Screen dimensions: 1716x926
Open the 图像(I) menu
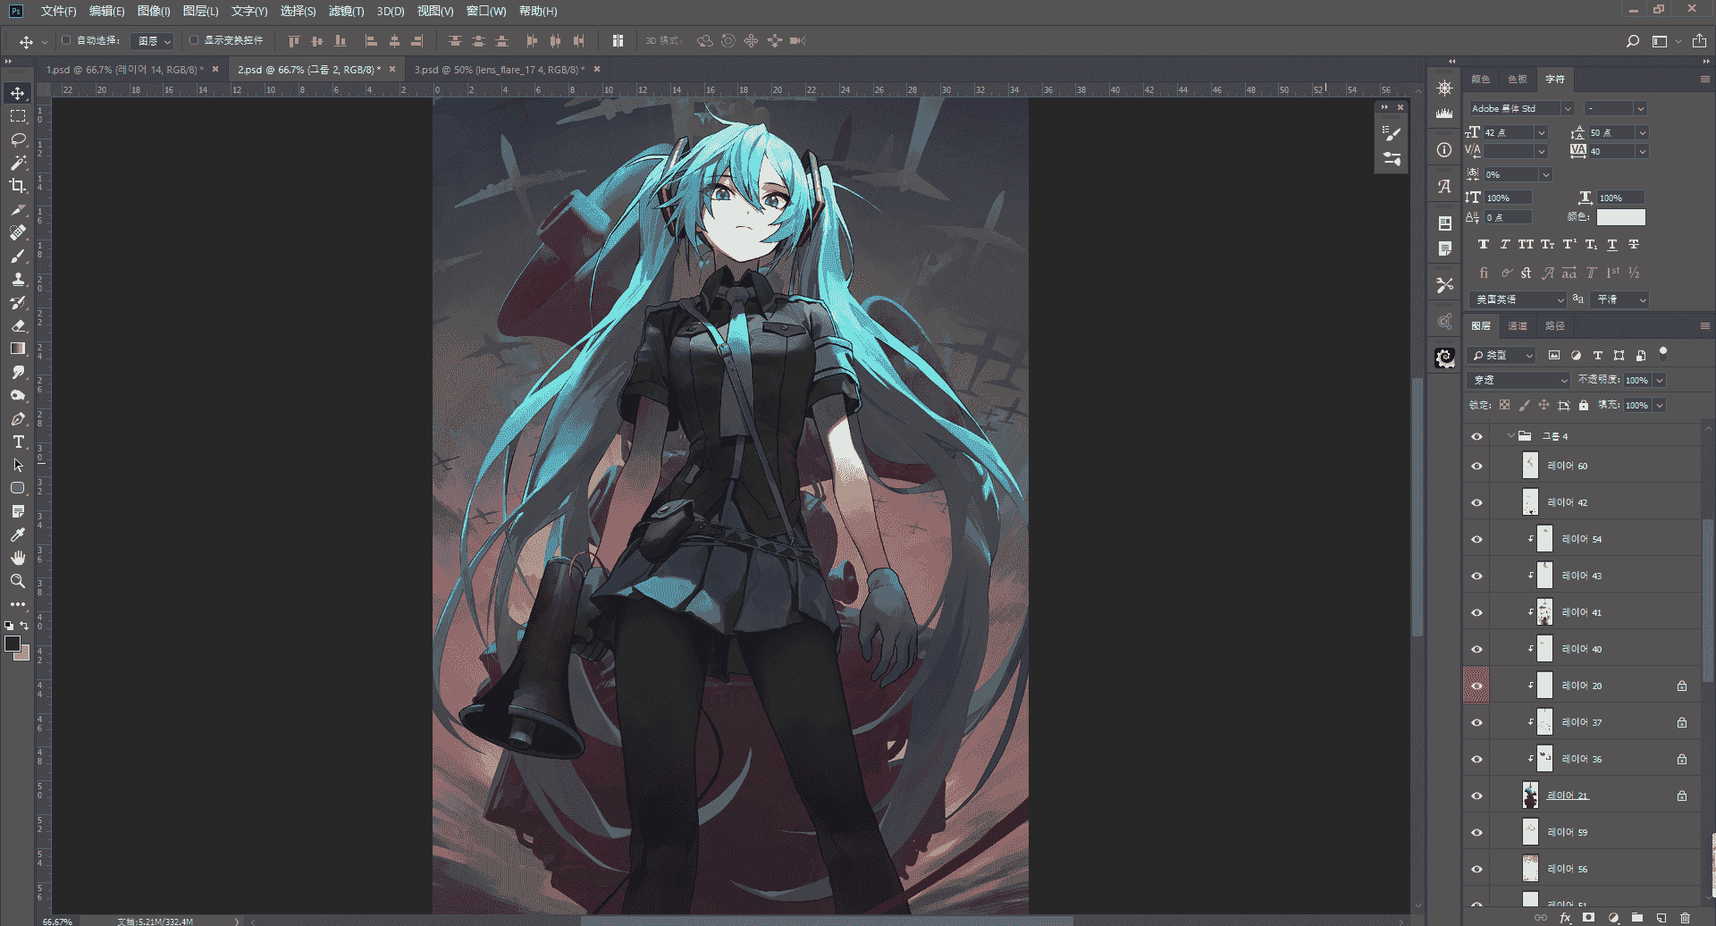[x=154, y=11]
